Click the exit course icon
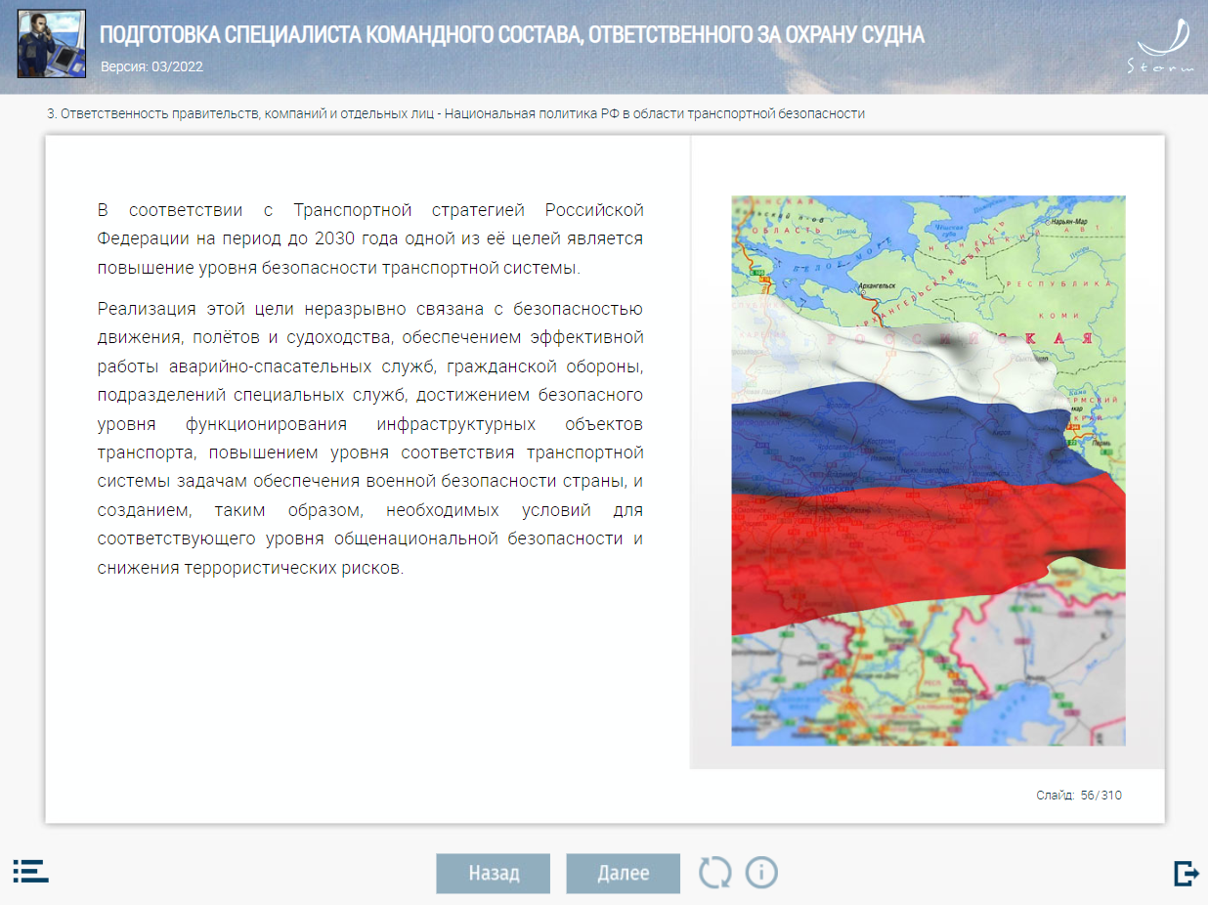1208x905 pixels. pos(1186,872)
